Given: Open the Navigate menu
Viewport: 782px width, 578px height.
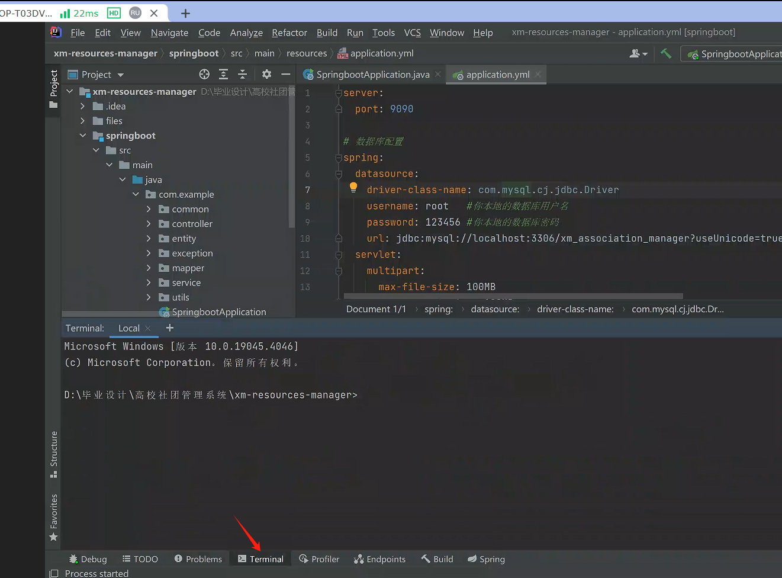Looking at the screenshot, I should [x=169, y=33].
